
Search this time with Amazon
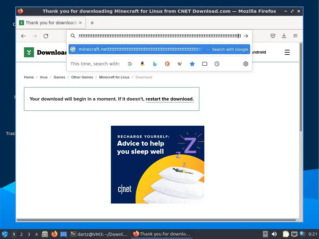coord(142,64)
